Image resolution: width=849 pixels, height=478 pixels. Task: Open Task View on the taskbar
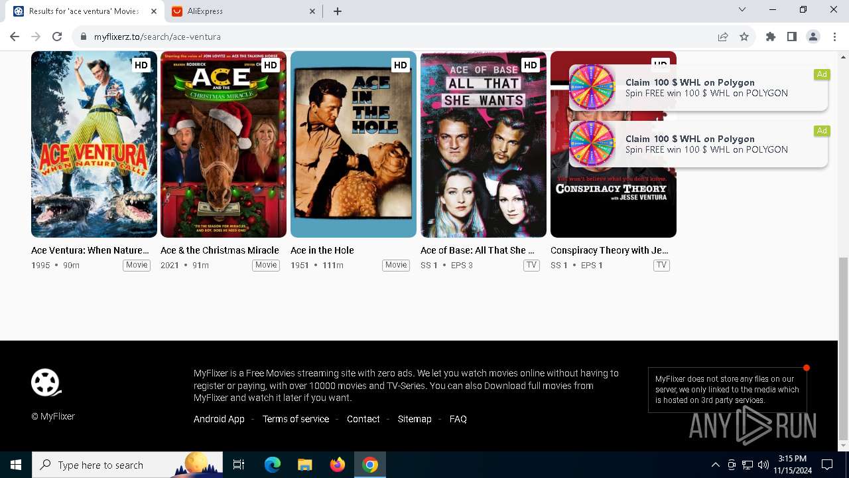pyautogui.click(x=239, y=465)
